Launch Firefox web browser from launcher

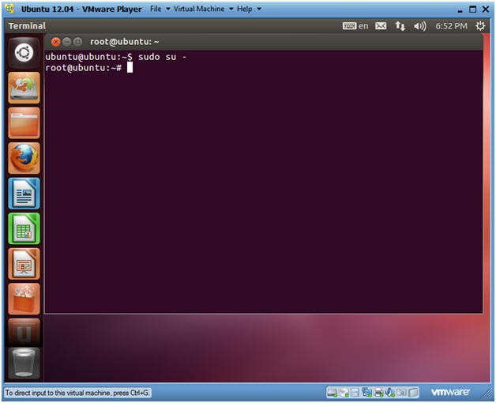coord(24,158)
